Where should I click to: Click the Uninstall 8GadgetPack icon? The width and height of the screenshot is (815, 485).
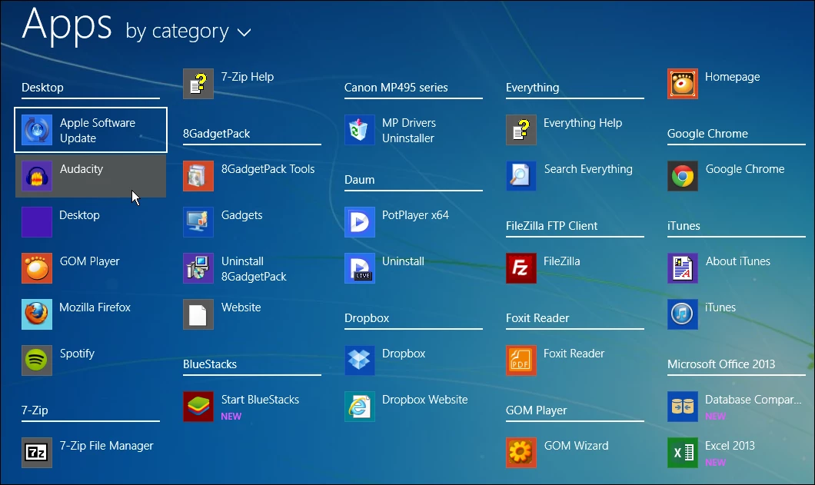click(x=198, y=268)
